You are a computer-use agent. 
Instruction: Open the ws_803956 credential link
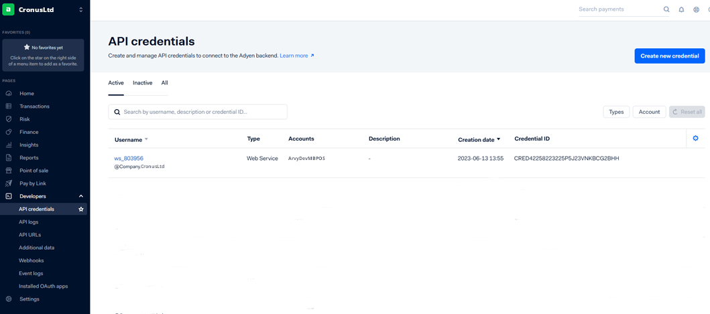coord(129,159)
